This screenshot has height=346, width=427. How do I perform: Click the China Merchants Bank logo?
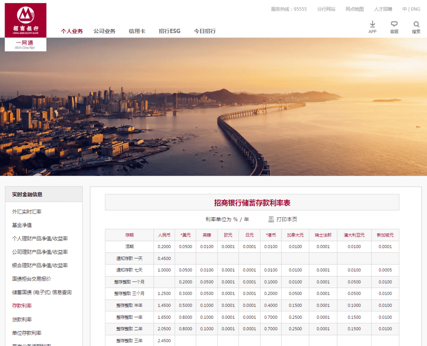point(26,20)
